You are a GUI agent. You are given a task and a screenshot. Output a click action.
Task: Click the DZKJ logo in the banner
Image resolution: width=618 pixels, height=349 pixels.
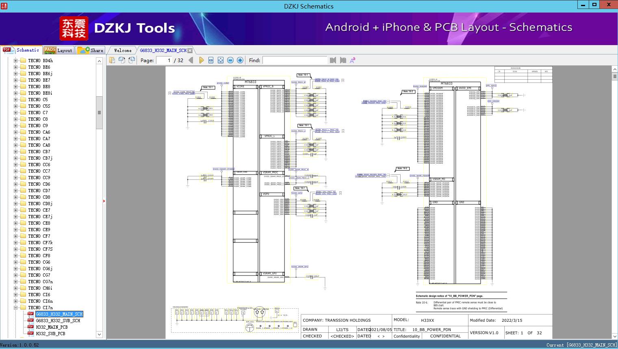point(74,28)
